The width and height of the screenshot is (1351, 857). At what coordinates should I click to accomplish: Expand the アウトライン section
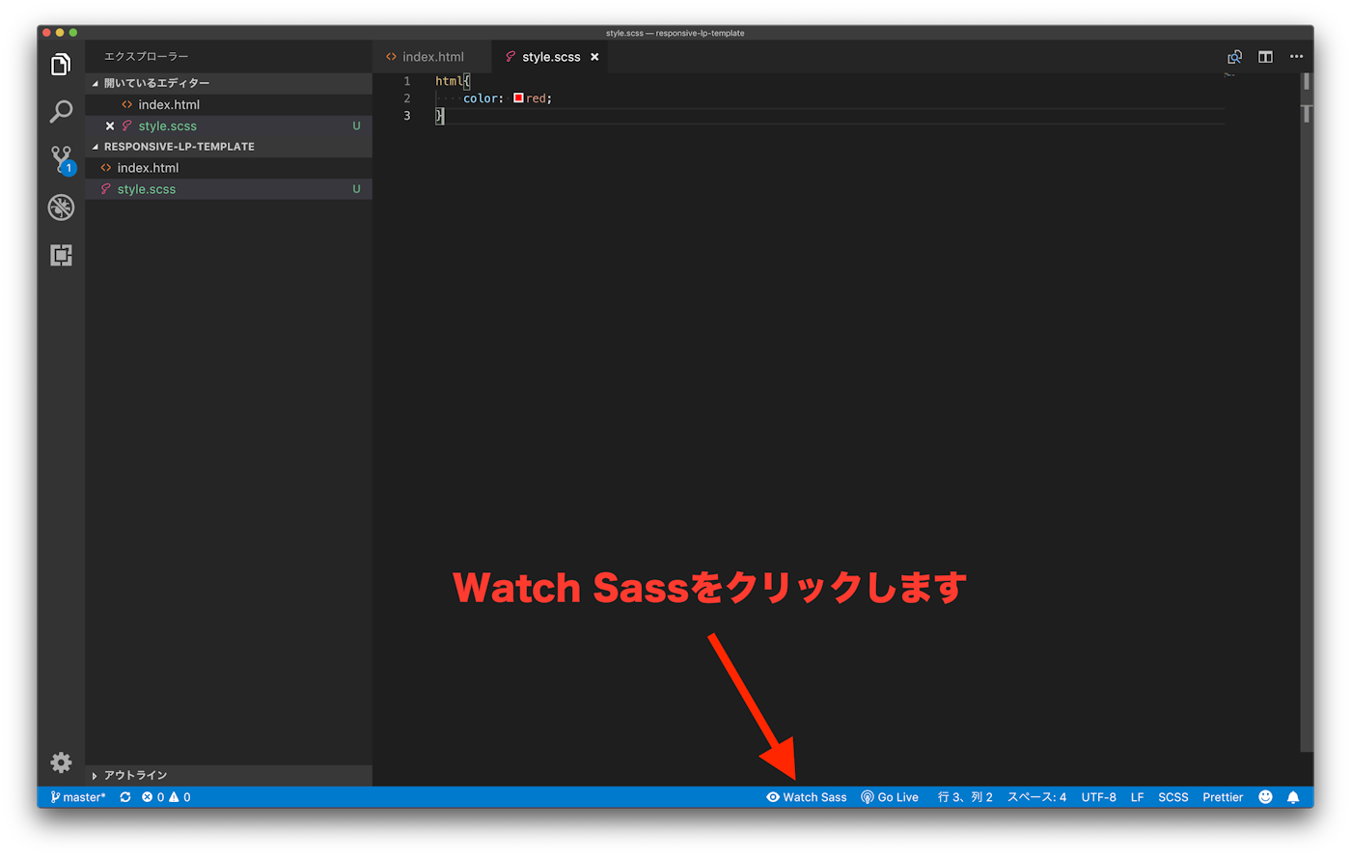[x=125, y=775]
